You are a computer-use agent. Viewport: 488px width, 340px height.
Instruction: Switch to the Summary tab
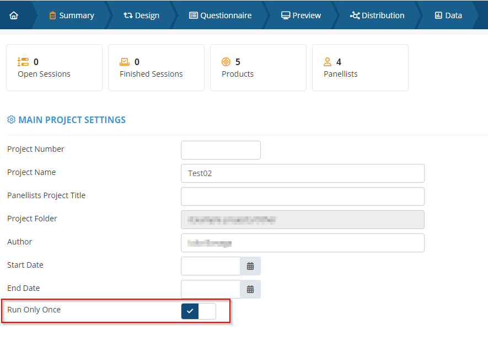click(71, 15)
